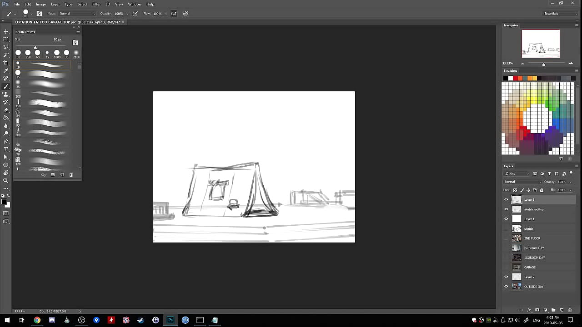Hide the sketch rooftop layer

tap(506, 209)
